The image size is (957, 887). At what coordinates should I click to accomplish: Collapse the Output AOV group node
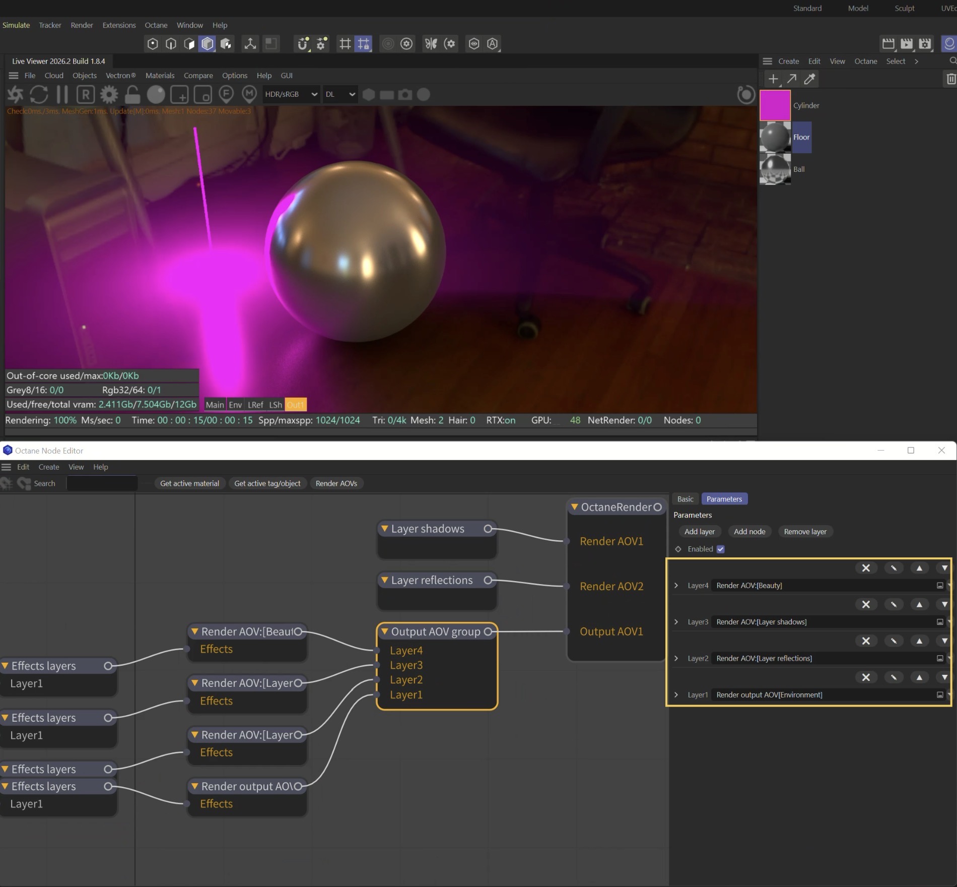click(x=385, y=631)
